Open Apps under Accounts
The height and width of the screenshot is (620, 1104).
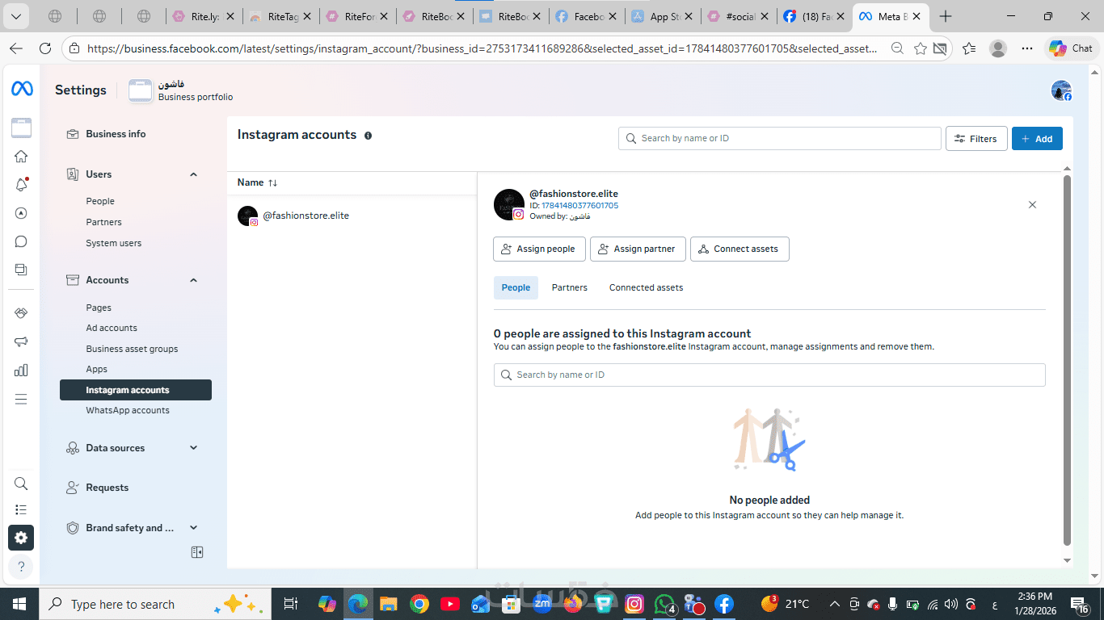pos(97,369)
